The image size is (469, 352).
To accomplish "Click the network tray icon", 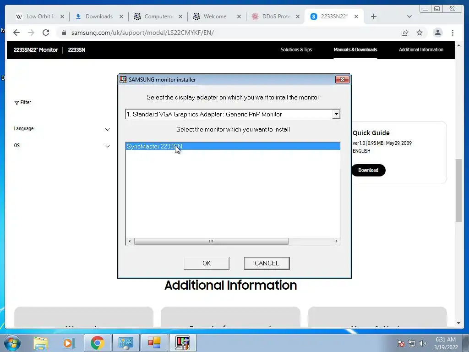I will tap(412, 343).
